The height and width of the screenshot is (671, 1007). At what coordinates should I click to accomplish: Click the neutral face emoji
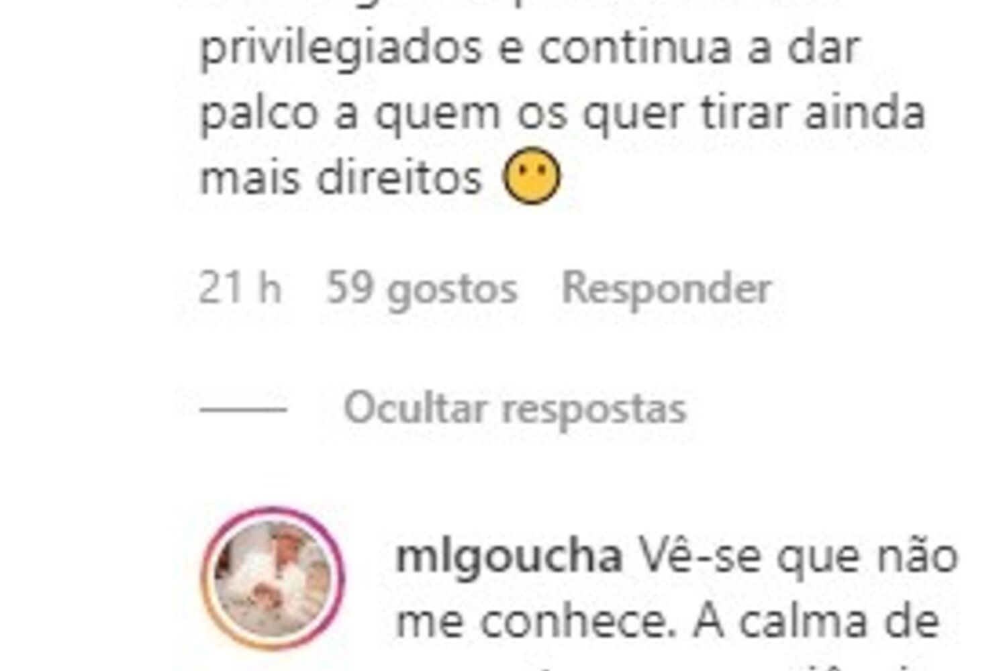[x=532, y=175]
